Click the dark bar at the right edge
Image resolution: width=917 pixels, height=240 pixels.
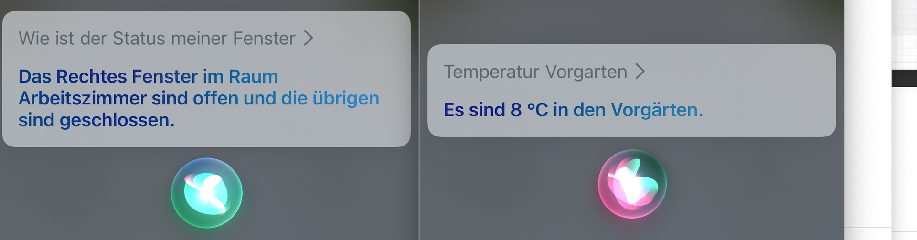904,78
